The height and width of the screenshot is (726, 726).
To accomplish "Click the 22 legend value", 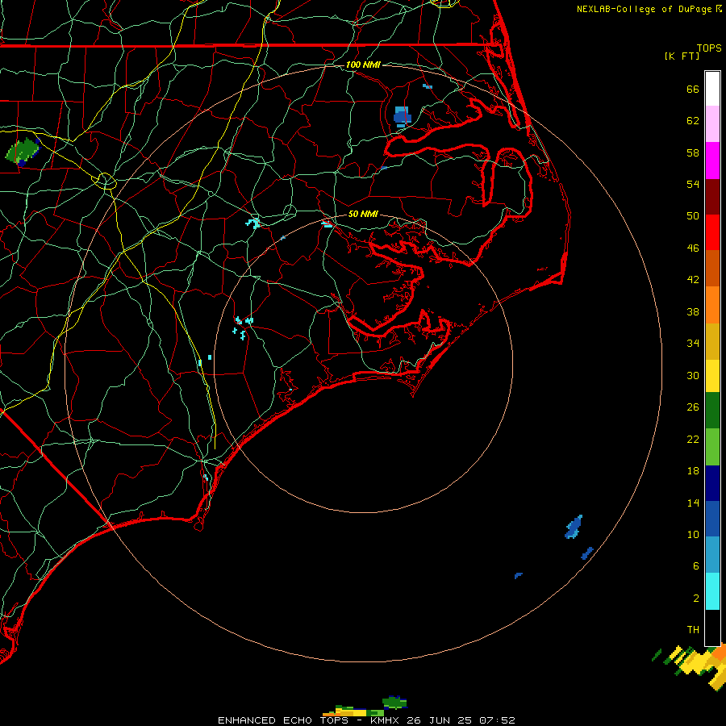I will coord(693,439).
